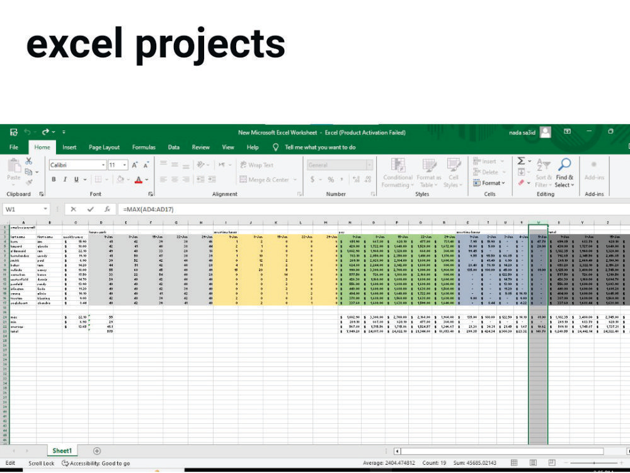The width and height of the screenshot is (630, 473).
Task: Open the Find & Select dropdown
Action: [x=564, y=173]
